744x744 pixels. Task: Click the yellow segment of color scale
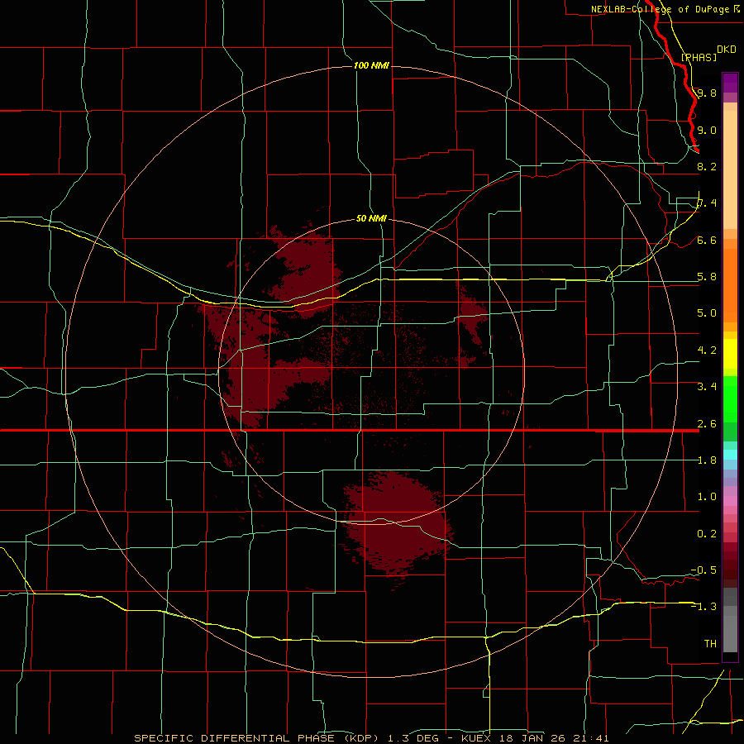tap(730, 354)
